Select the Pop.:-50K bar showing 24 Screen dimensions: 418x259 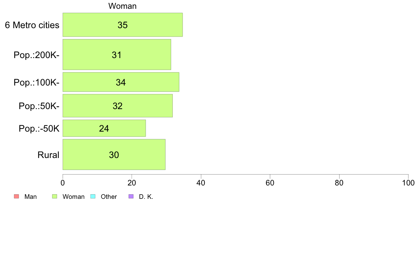pos(104,128)
